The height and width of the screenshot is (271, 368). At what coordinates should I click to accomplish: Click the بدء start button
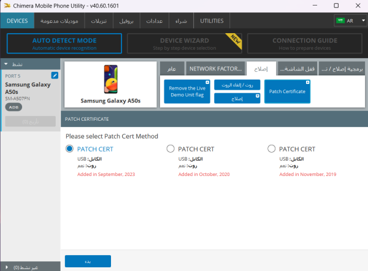point(88,261)
